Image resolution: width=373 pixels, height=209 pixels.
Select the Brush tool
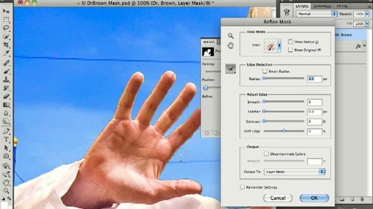(x=6, y=71)
